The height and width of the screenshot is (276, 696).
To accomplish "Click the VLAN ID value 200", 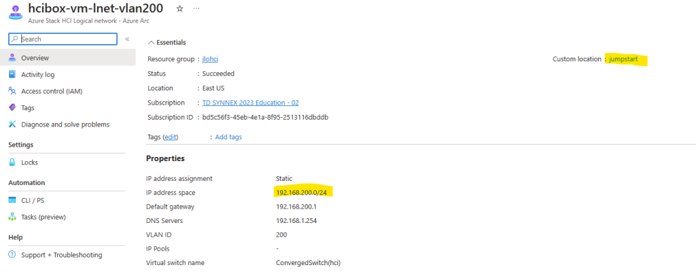I will click(281, 235).
